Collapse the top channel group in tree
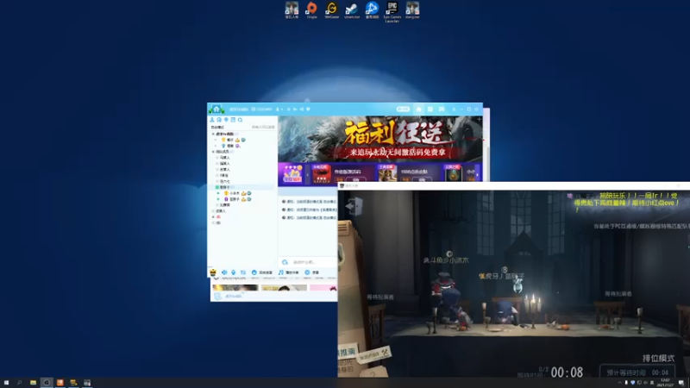Screen dimensions: 690x388 pos(213,134)
